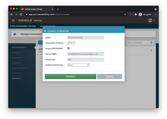
Task: Click the green CONNECT button
Action: pyautogui.click(x=70, y=77)
